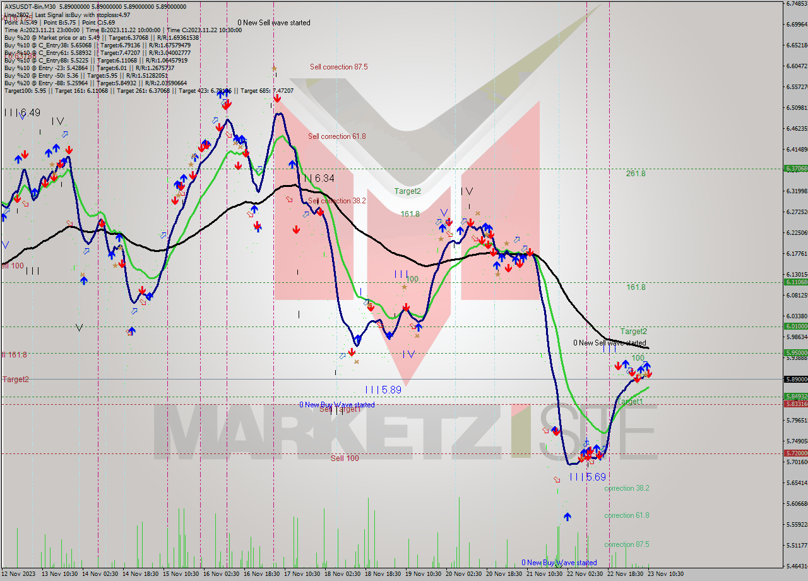This screenshot has height=581, width=808.
Task: Click the 6.74853 price axis value
Action: (x=797, y=3)
